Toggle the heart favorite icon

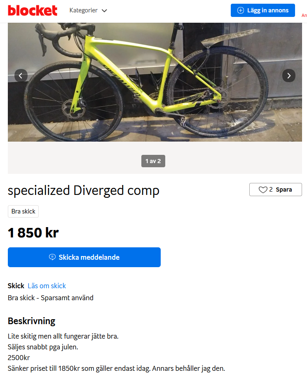pyautogui.click(x=263, y=190)
